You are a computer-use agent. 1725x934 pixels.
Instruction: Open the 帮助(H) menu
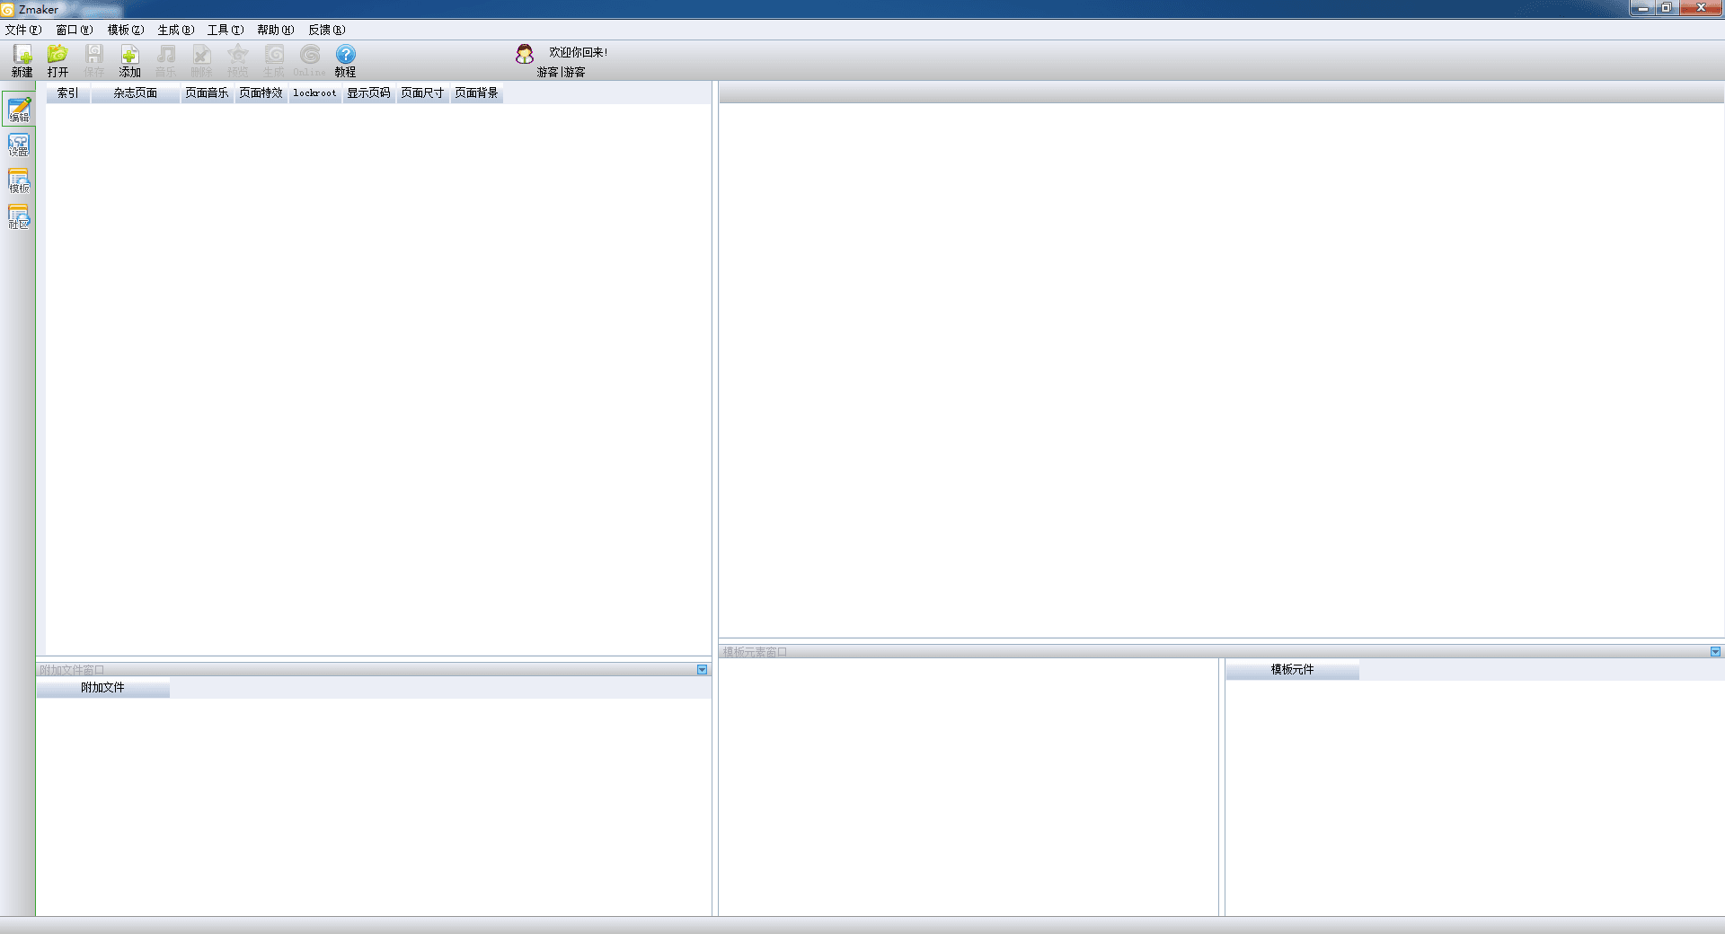coord(276,30)
